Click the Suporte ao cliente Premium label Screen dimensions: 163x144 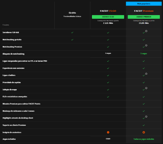point(14,125)
